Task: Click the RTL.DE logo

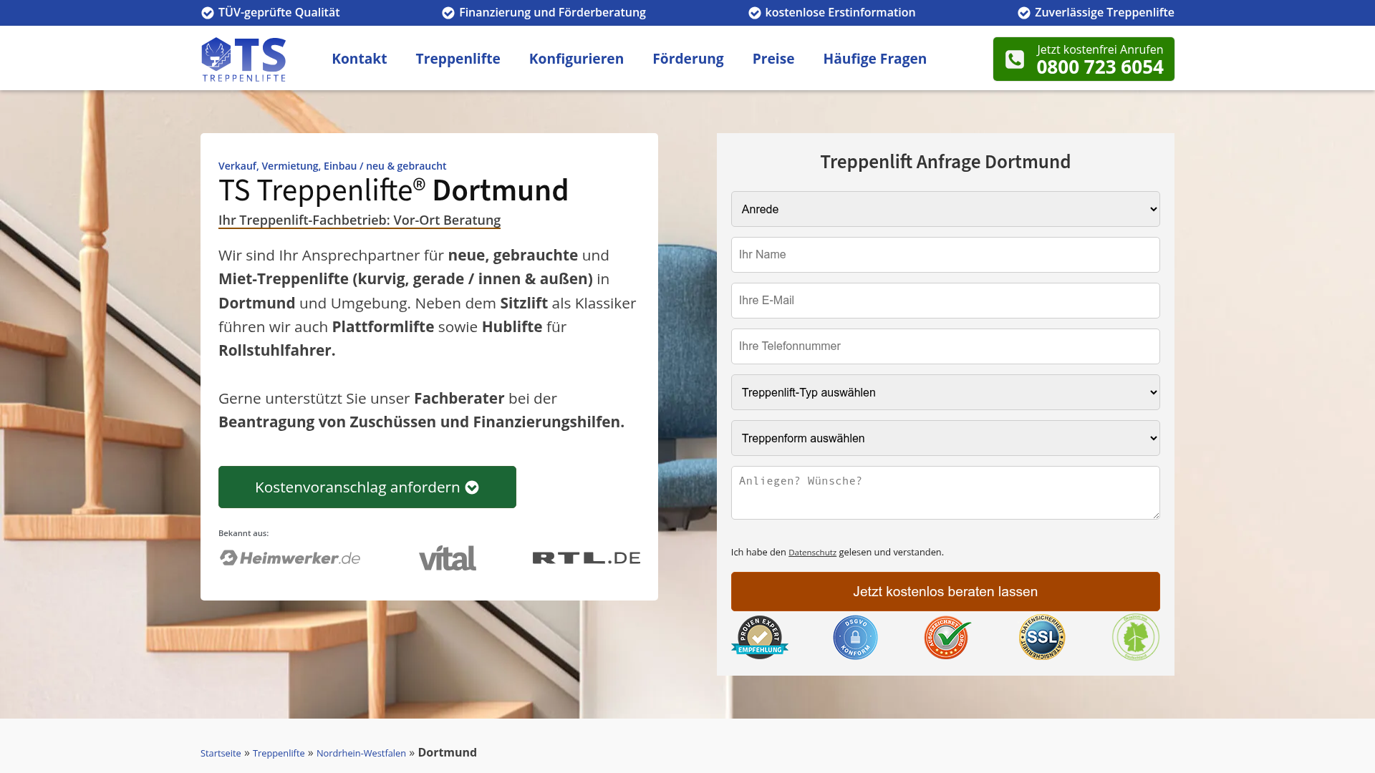Action: tap(587, 558)
